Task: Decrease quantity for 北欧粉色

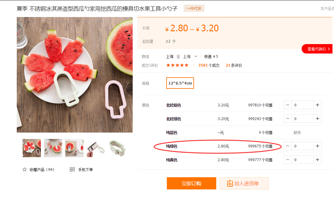Action: tap(288, 105)
